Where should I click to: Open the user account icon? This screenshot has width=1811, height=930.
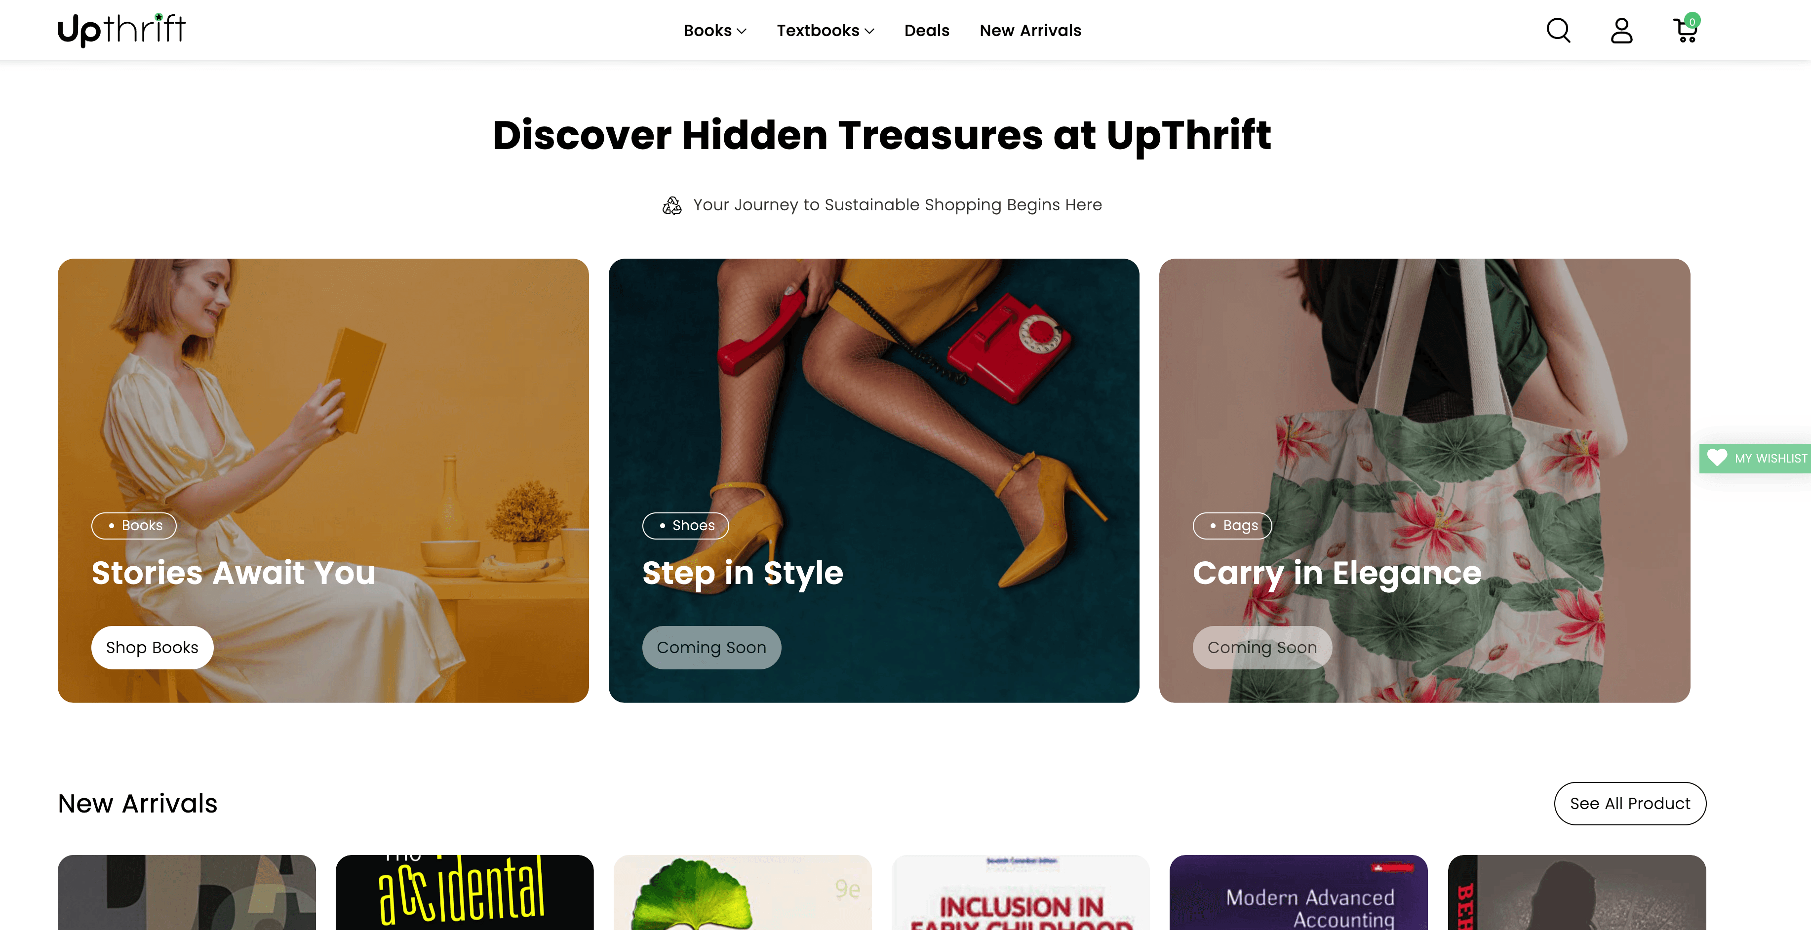click(x=1621, y=30)
